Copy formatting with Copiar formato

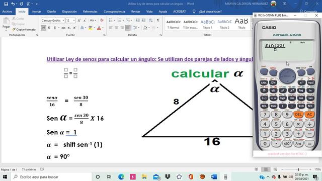pyautogui.click(x=24, y=30)
